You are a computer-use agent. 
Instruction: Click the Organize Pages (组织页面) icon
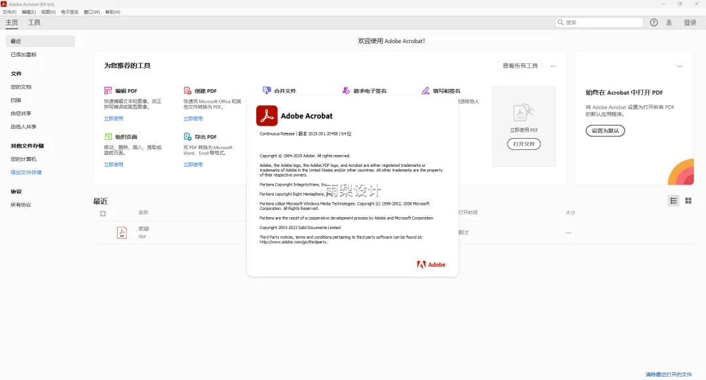pyautogui.click(x=108, y=137)
